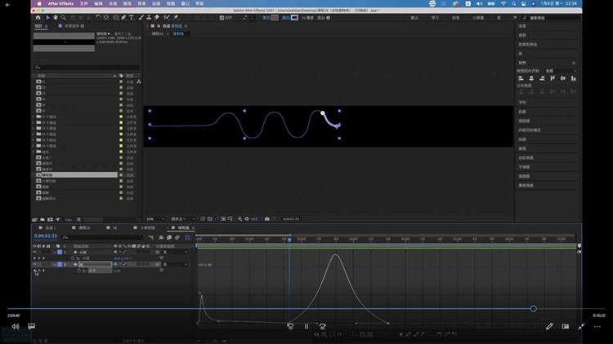Click the video player volume speaker icon
Image resolution: width=613 pixels, height=344 pixels.
(x=15, y=327)
